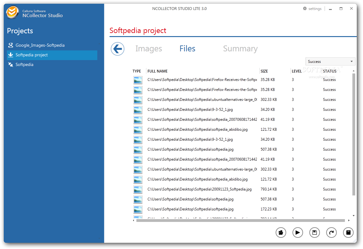Switch to the Summary tab

pos(240,49)
